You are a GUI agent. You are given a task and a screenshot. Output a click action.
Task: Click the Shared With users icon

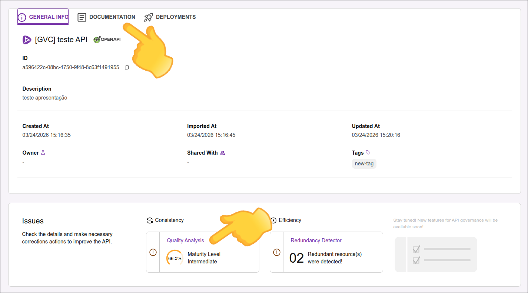click(x=222, y=152)
